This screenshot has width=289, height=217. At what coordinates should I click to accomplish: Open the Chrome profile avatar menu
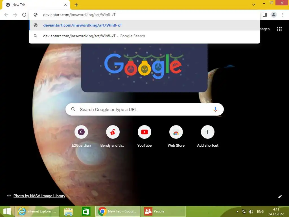point(274,15)
